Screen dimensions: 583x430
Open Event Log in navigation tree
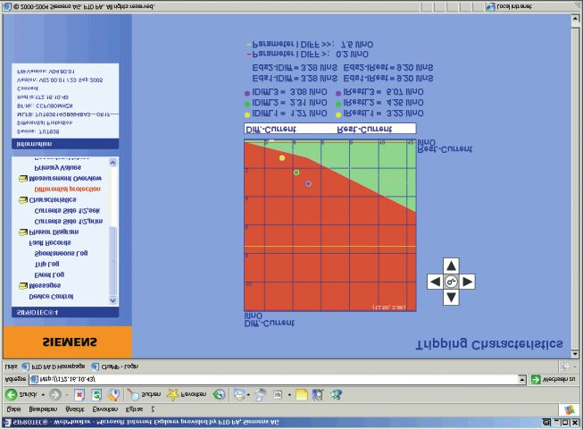tap(49, 275)
